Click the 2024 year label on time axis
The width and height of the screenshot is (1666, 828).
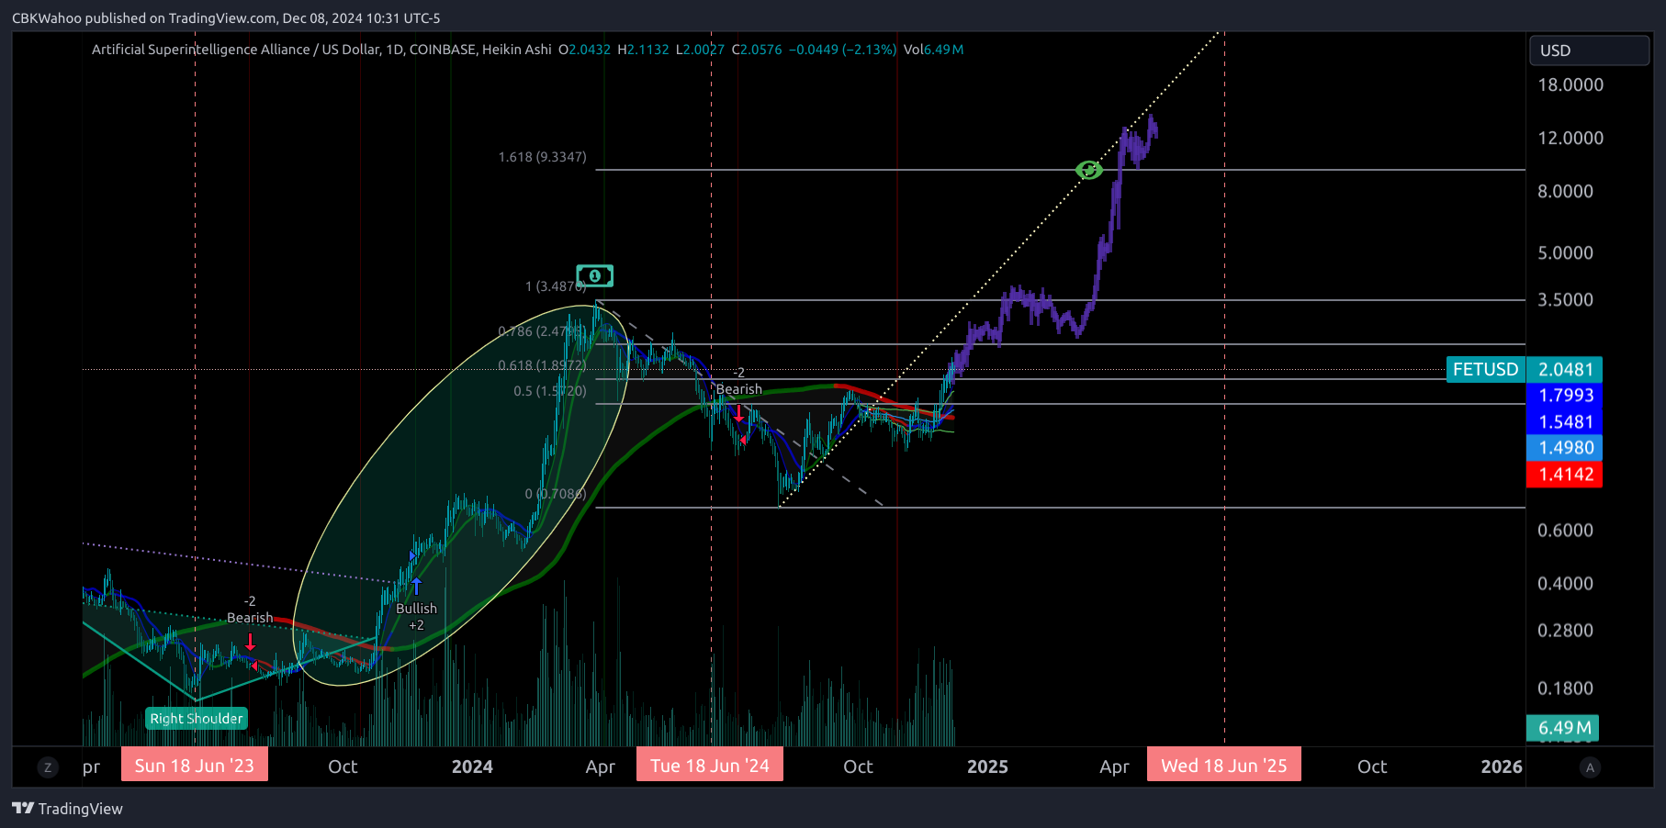(472, 766)
